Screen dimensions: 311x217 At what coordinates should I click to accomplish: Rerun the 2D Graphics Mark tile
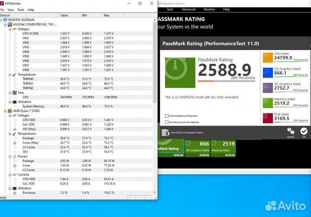[x=204, y=155]
